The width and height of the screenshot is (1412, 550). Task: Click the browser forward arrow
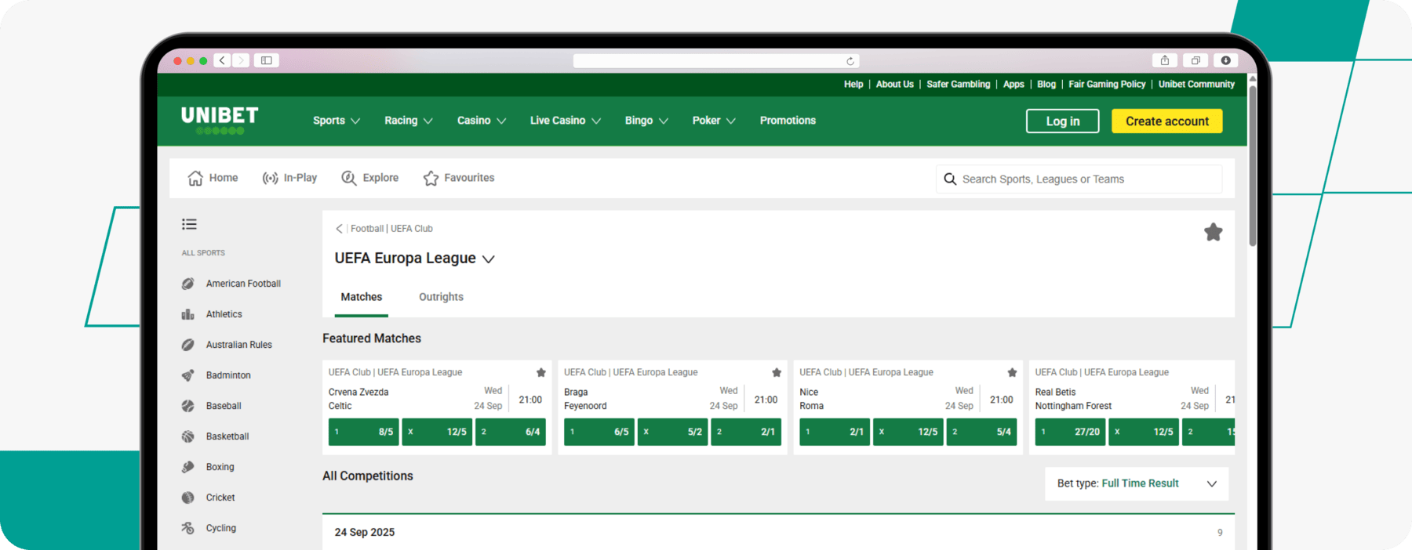pyautogui.click(x=241, y=60)
